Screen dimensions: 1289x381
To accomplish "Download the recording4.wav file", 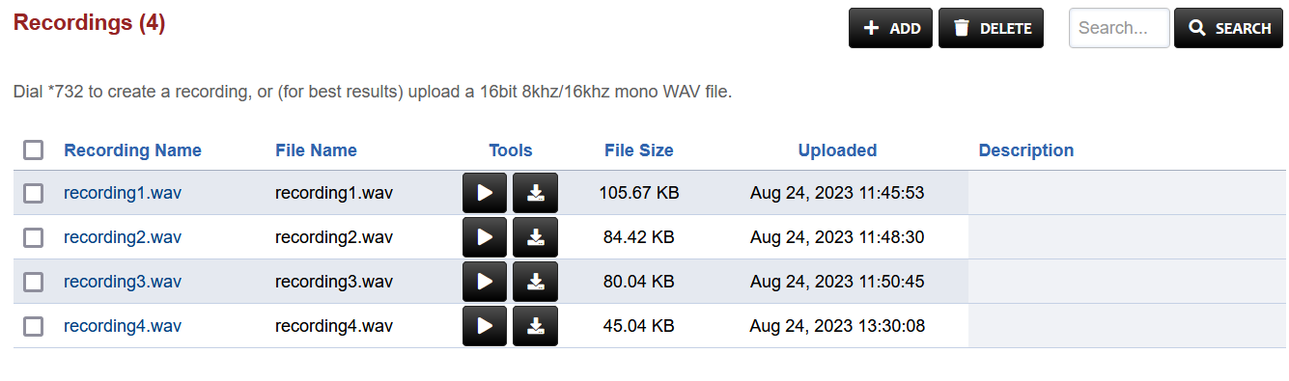I will click(x=535, y=326).
